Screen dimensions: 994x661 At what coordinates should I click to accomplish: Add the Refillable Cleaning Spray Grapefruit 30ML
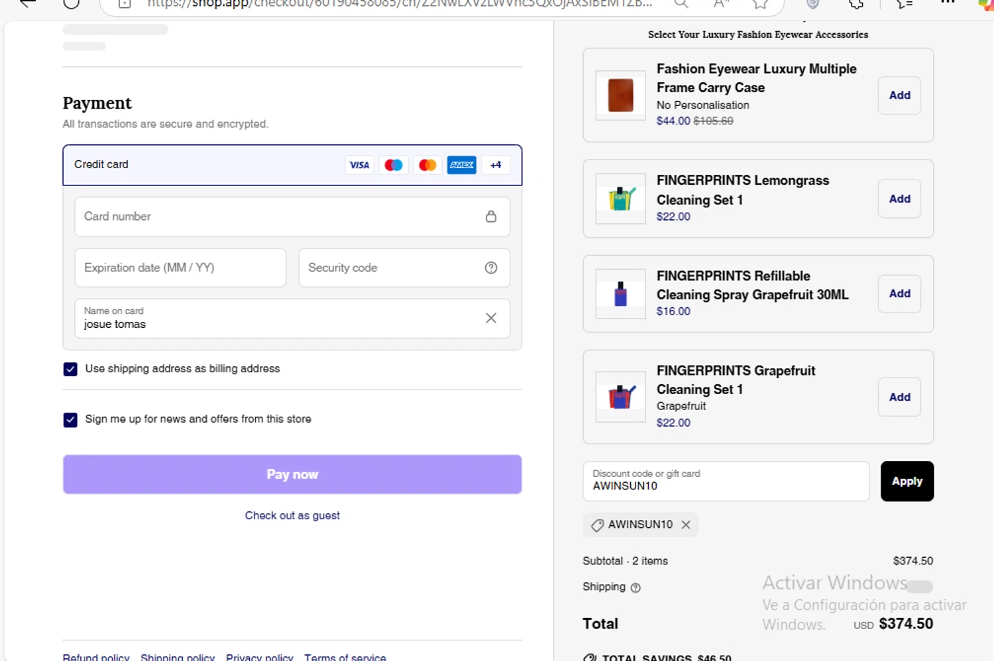[899, 293]
